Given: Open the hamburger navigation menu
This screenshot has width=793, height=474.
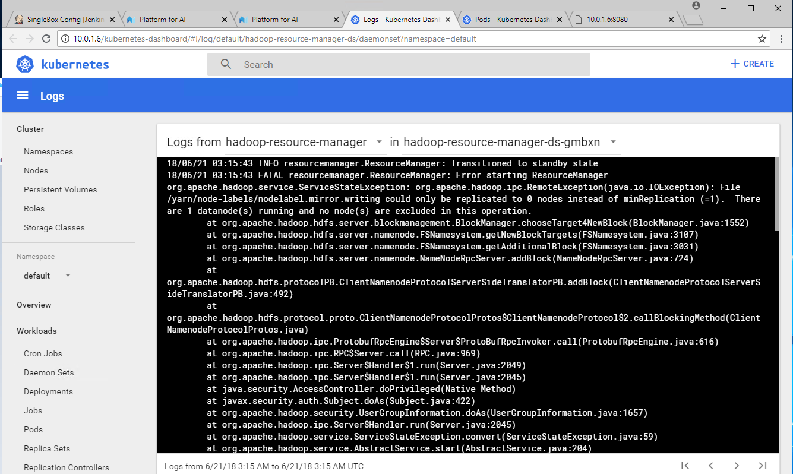Looking at the screenshot, I should (22, 95).
